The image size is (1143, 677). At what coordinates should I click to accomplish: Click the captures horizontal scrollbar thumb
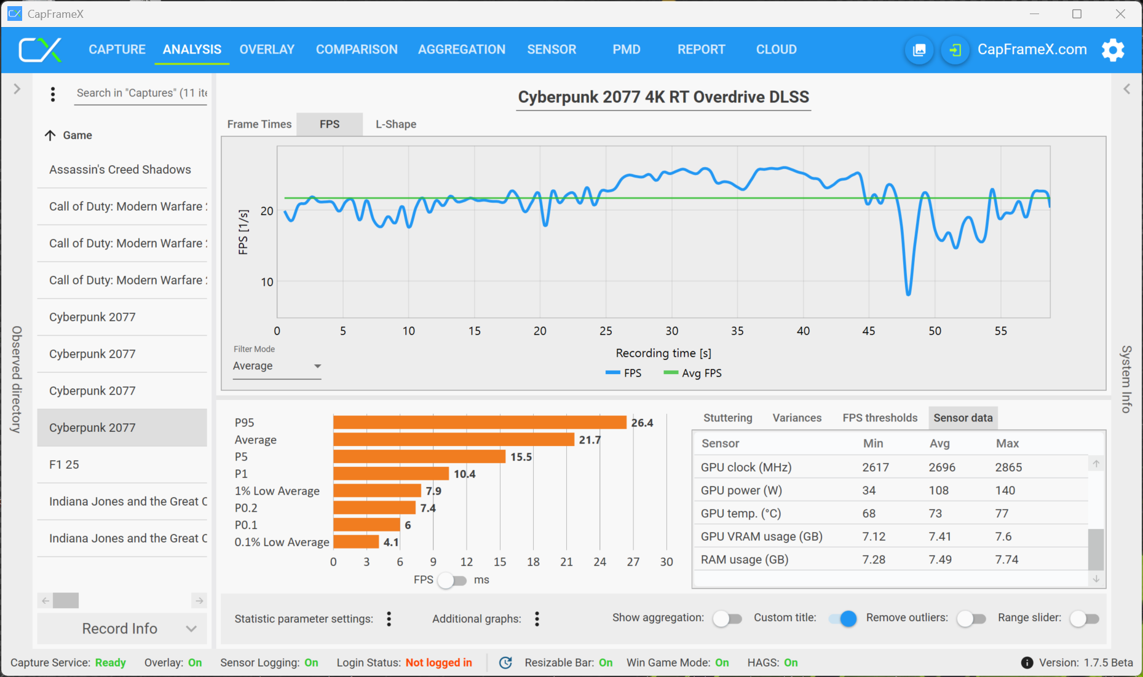(x=66, y=600)
